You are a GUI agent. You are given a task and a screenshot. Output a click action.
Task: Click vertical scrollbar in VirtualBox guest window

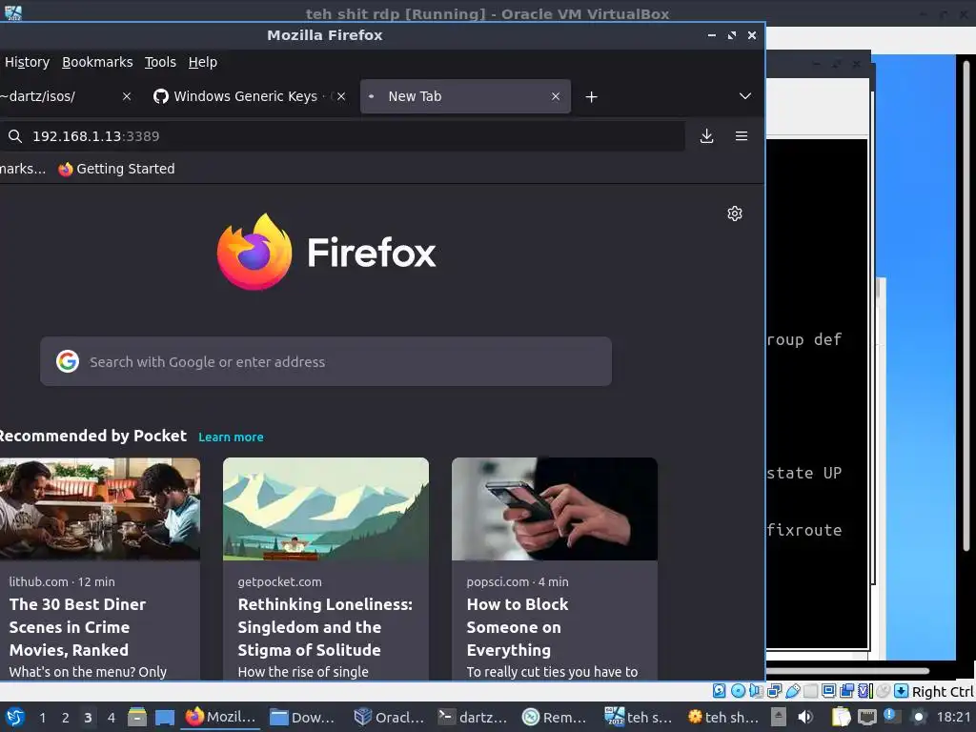pyautogui.click(x=966, y=305)
